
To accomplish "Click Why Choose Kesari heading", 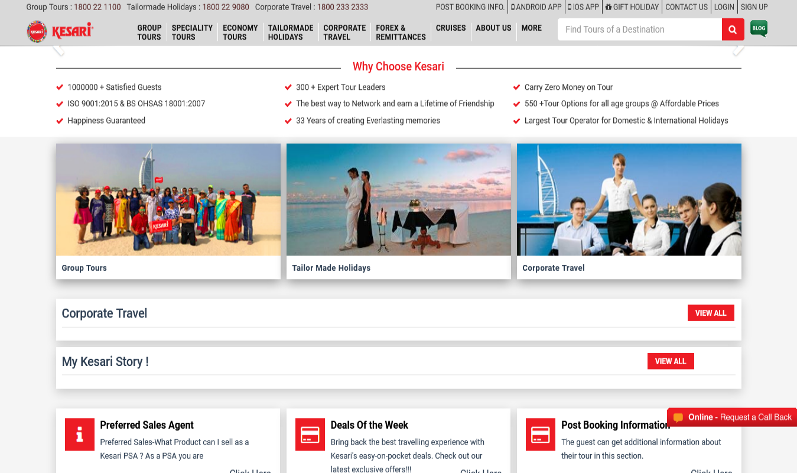I will [398, 67].
